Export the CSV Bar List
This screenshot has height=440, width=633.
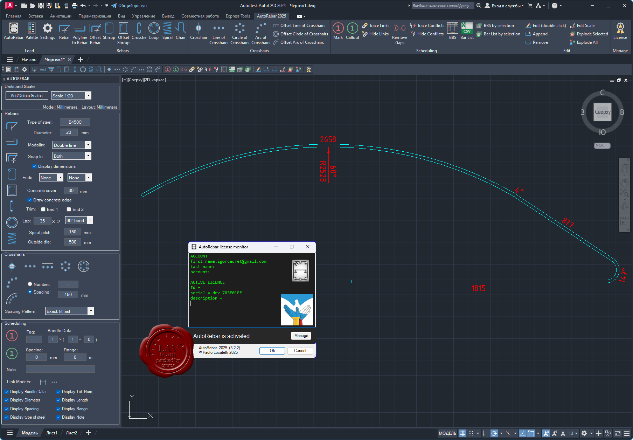coord(467,31)
